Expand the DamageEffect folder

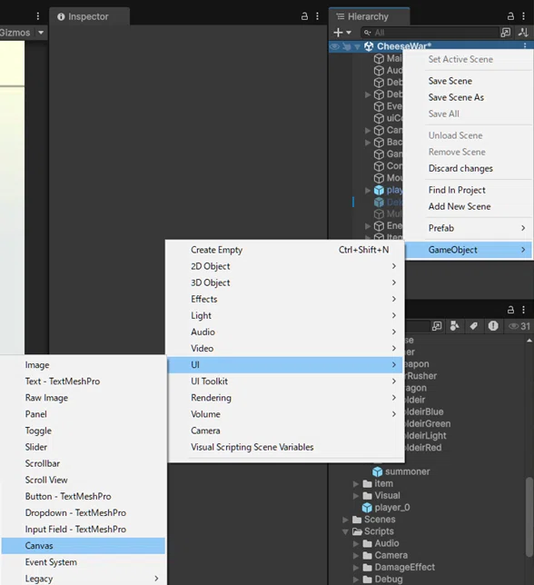tap(356, 568)
